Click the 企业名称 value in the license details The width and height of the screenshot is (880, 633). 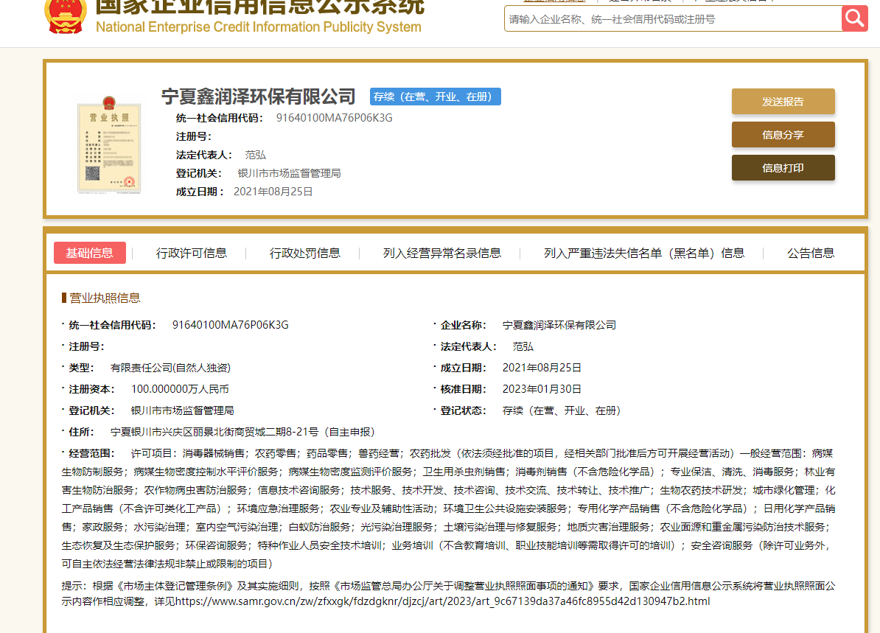click(x=559, y=325)
